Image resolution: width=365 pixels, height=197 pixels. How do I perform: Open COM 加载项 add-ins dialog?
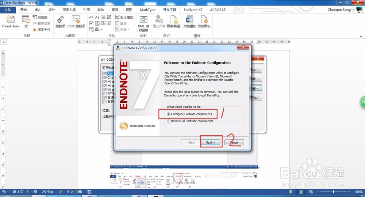pos(76,22)
